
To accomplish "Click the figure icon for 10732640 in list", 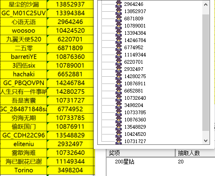I will [119, 98].
